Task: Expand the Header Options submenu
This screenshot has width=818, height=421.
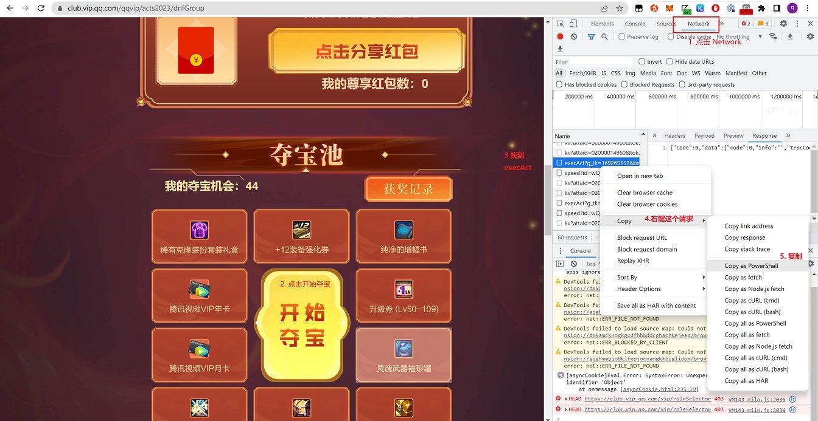Action: 655,289
